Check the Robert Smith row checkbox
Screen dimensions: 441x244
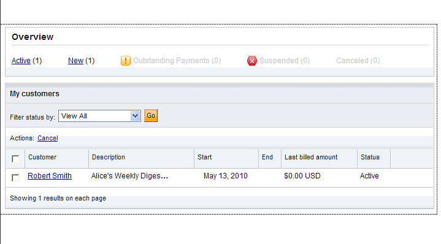15,178
